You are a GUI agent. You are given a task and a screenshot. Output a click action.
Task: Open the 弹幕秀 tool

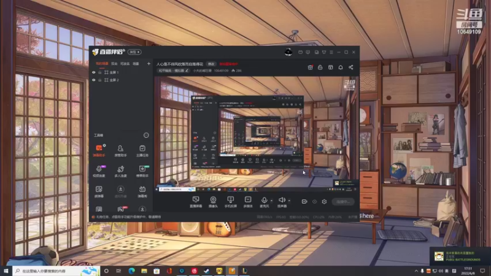142,191
